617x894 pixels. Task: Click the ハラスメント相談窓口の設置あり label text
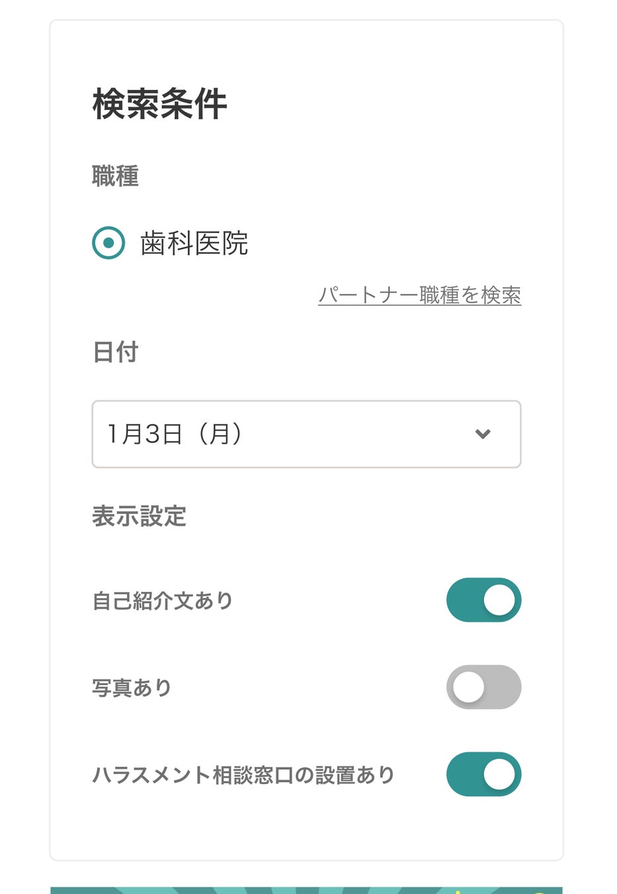click(x=243, y=774)
